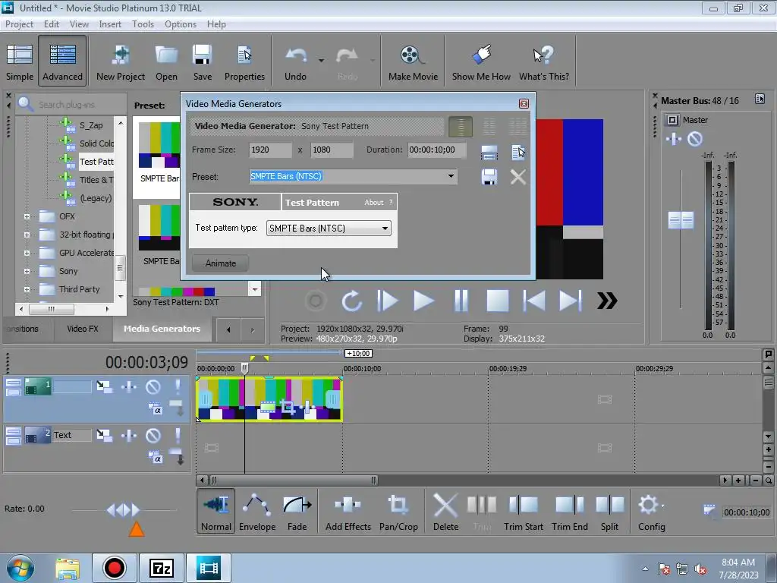Open the Edit menu
777x583 pixels.
click(52, 24)
